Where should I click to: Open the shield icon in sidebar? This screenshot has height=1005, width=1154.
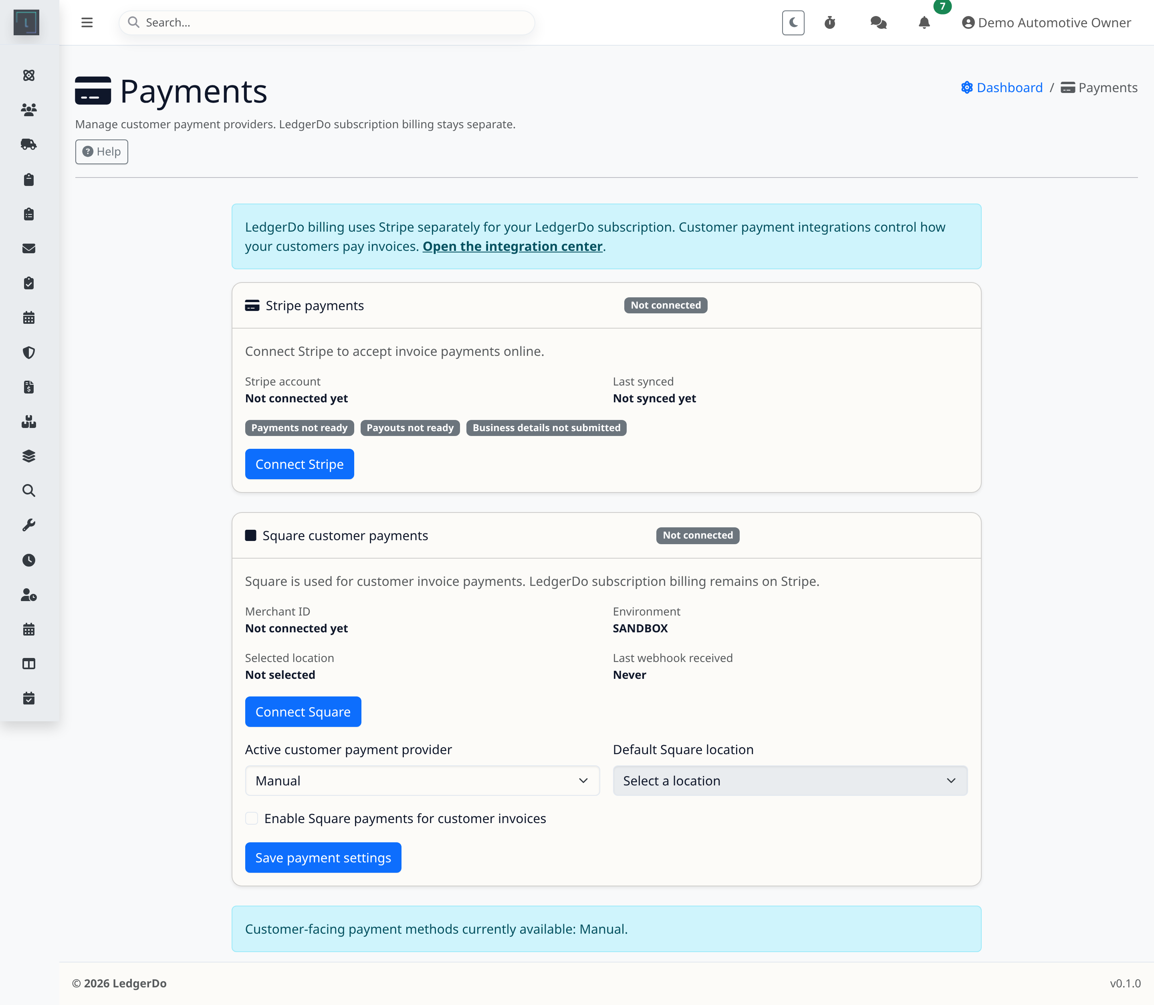(28, 352)
